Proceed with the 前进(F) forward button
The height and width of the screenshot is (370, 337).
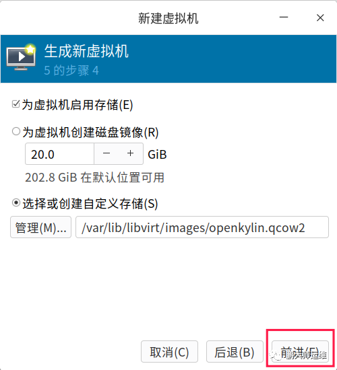pyautogui.click(x=300, y=352)
